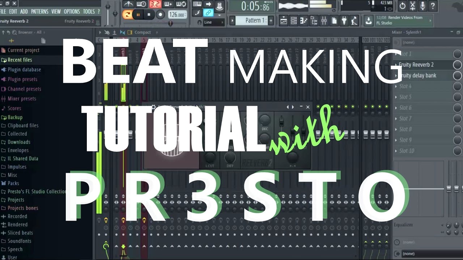Toggle Slot 8 enable knob
This screenshot has width=463, height=260.
tap(457, 129)
